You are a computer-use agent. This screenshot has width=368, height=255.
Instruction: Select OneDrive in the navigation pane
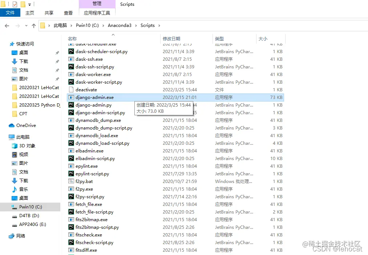[26, 125]
